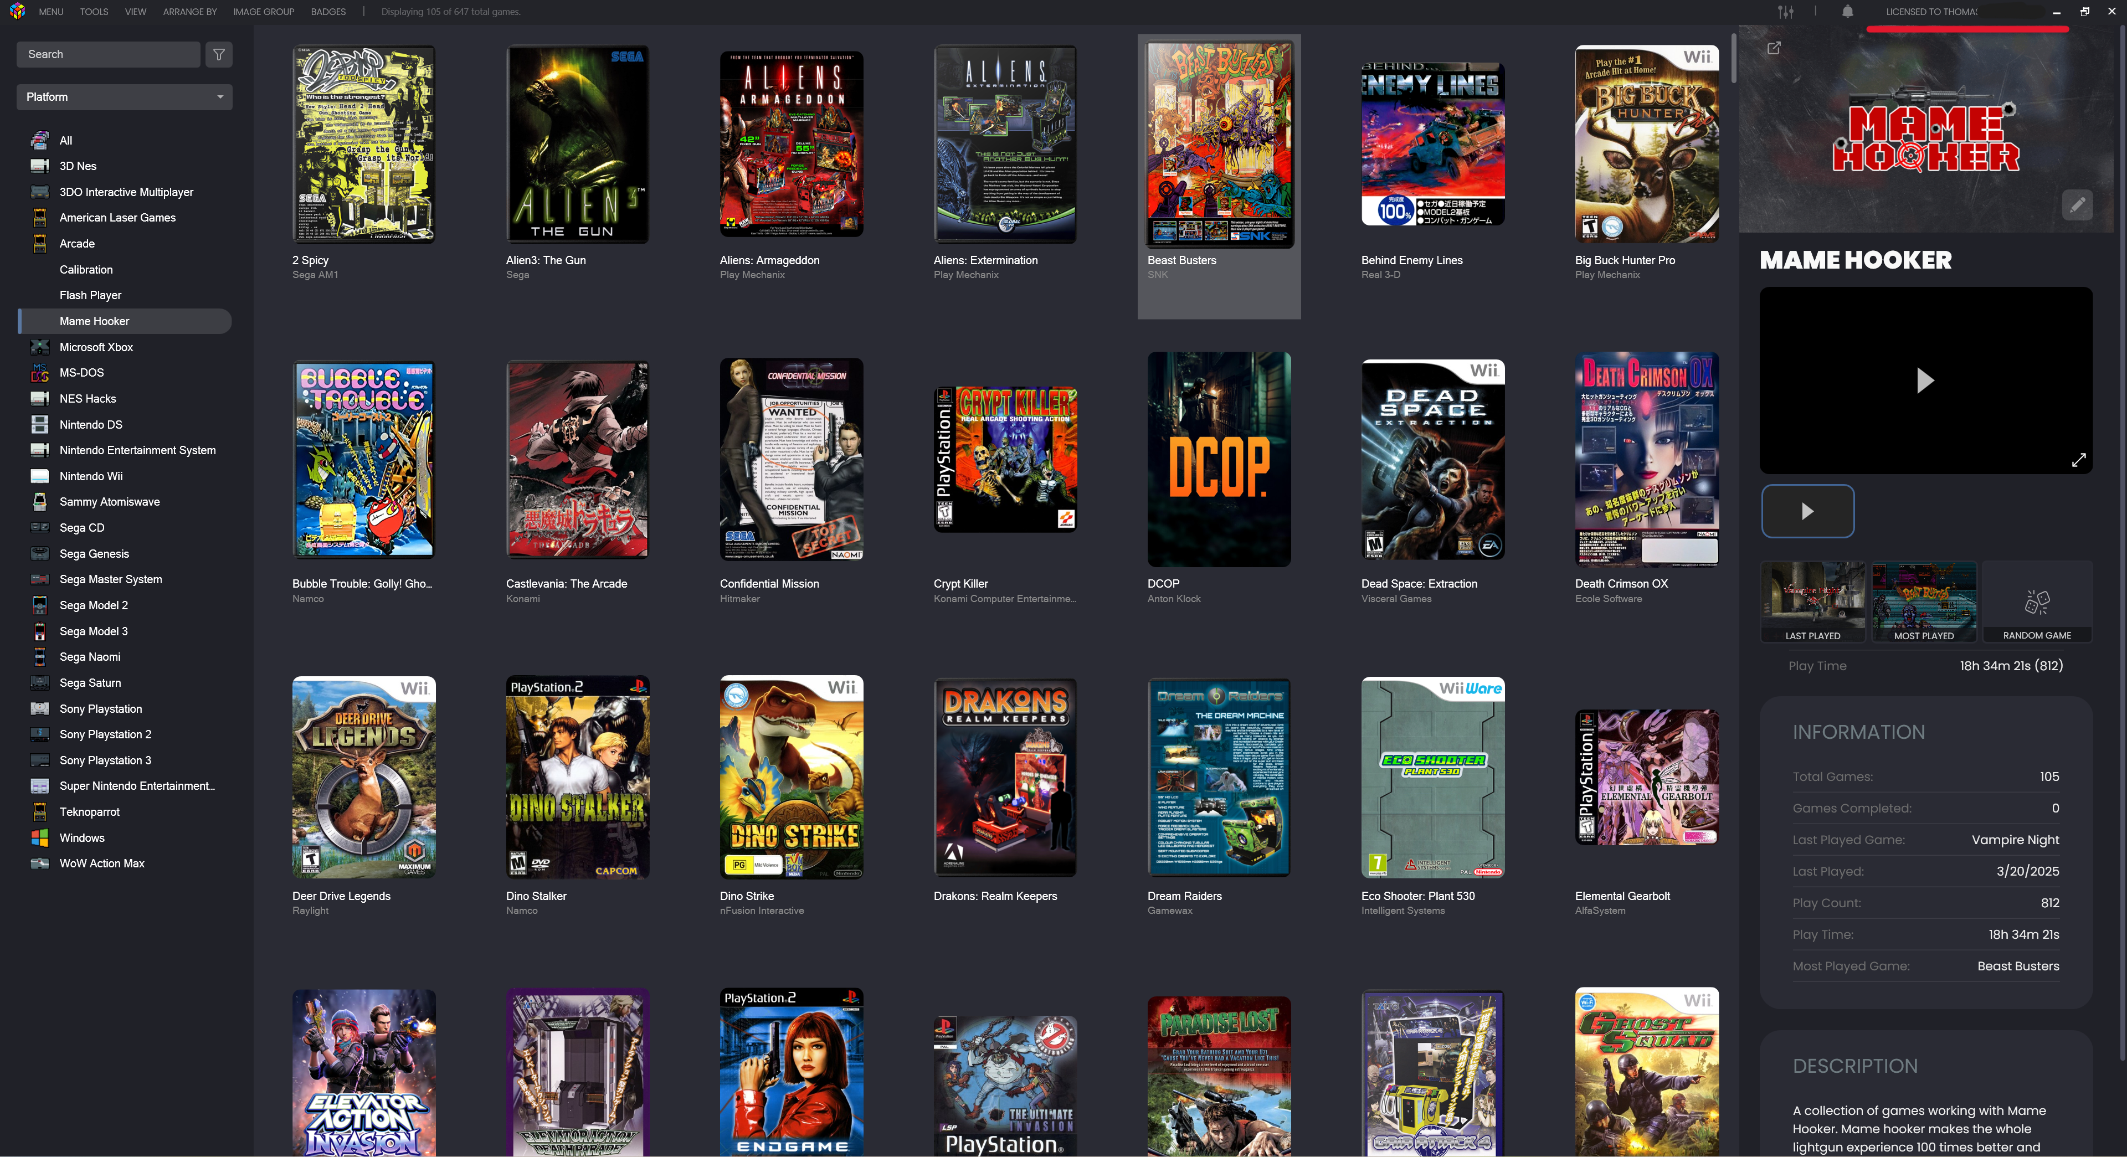Select the Big Buck Hunter Pro cover
Viewport: 2127px width, 1157px height.
(1646, 143)
